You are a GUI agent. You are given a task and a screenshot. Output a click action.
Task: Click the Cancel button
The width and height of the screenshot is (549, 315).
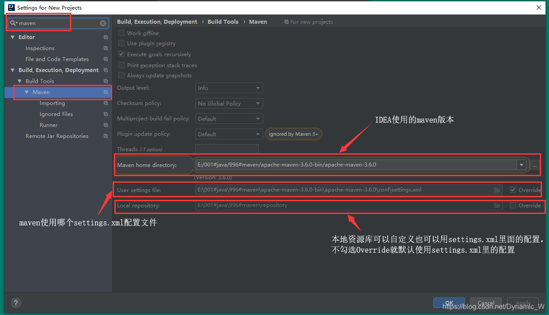click(486, 303)
